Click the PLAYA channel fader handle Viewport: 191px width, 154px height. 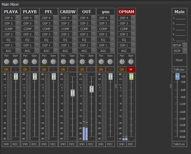(16, 76)
